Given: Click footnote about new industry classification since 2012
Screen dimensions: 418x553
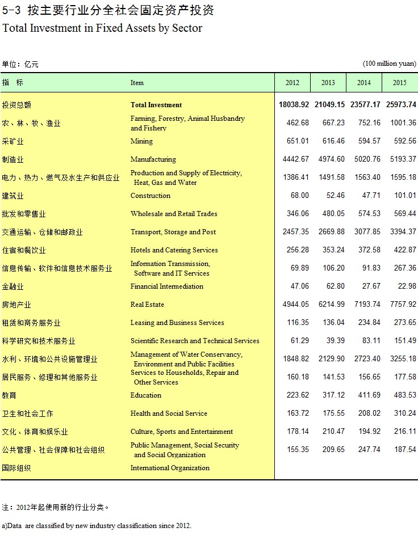Looking at the screenshot, I should (97, 526).
